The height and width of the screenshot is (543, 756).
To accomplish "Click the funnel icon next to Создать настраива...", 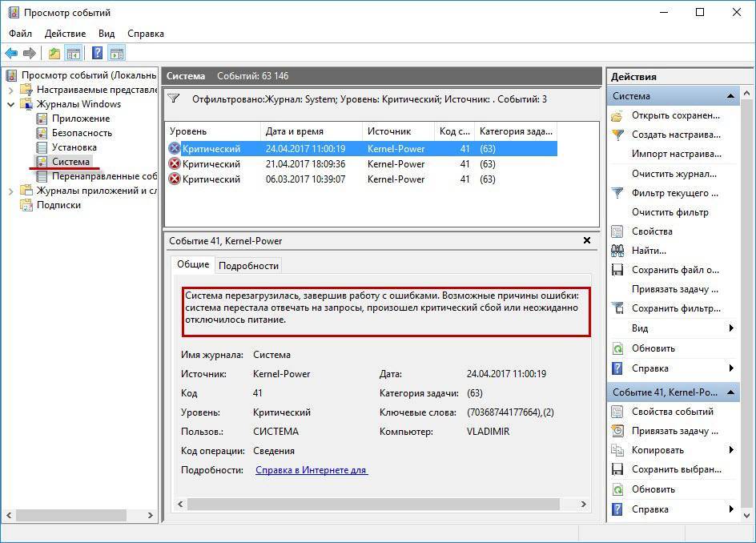I will [x=617, y=135].
